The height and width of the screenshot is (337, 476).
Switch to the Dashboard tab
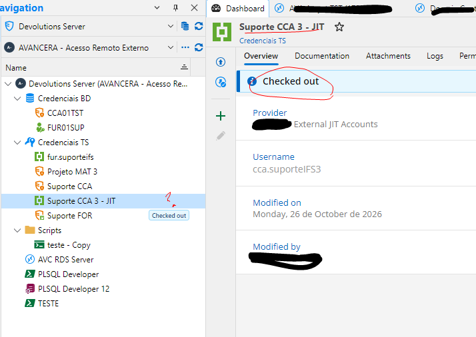(238, 9)
